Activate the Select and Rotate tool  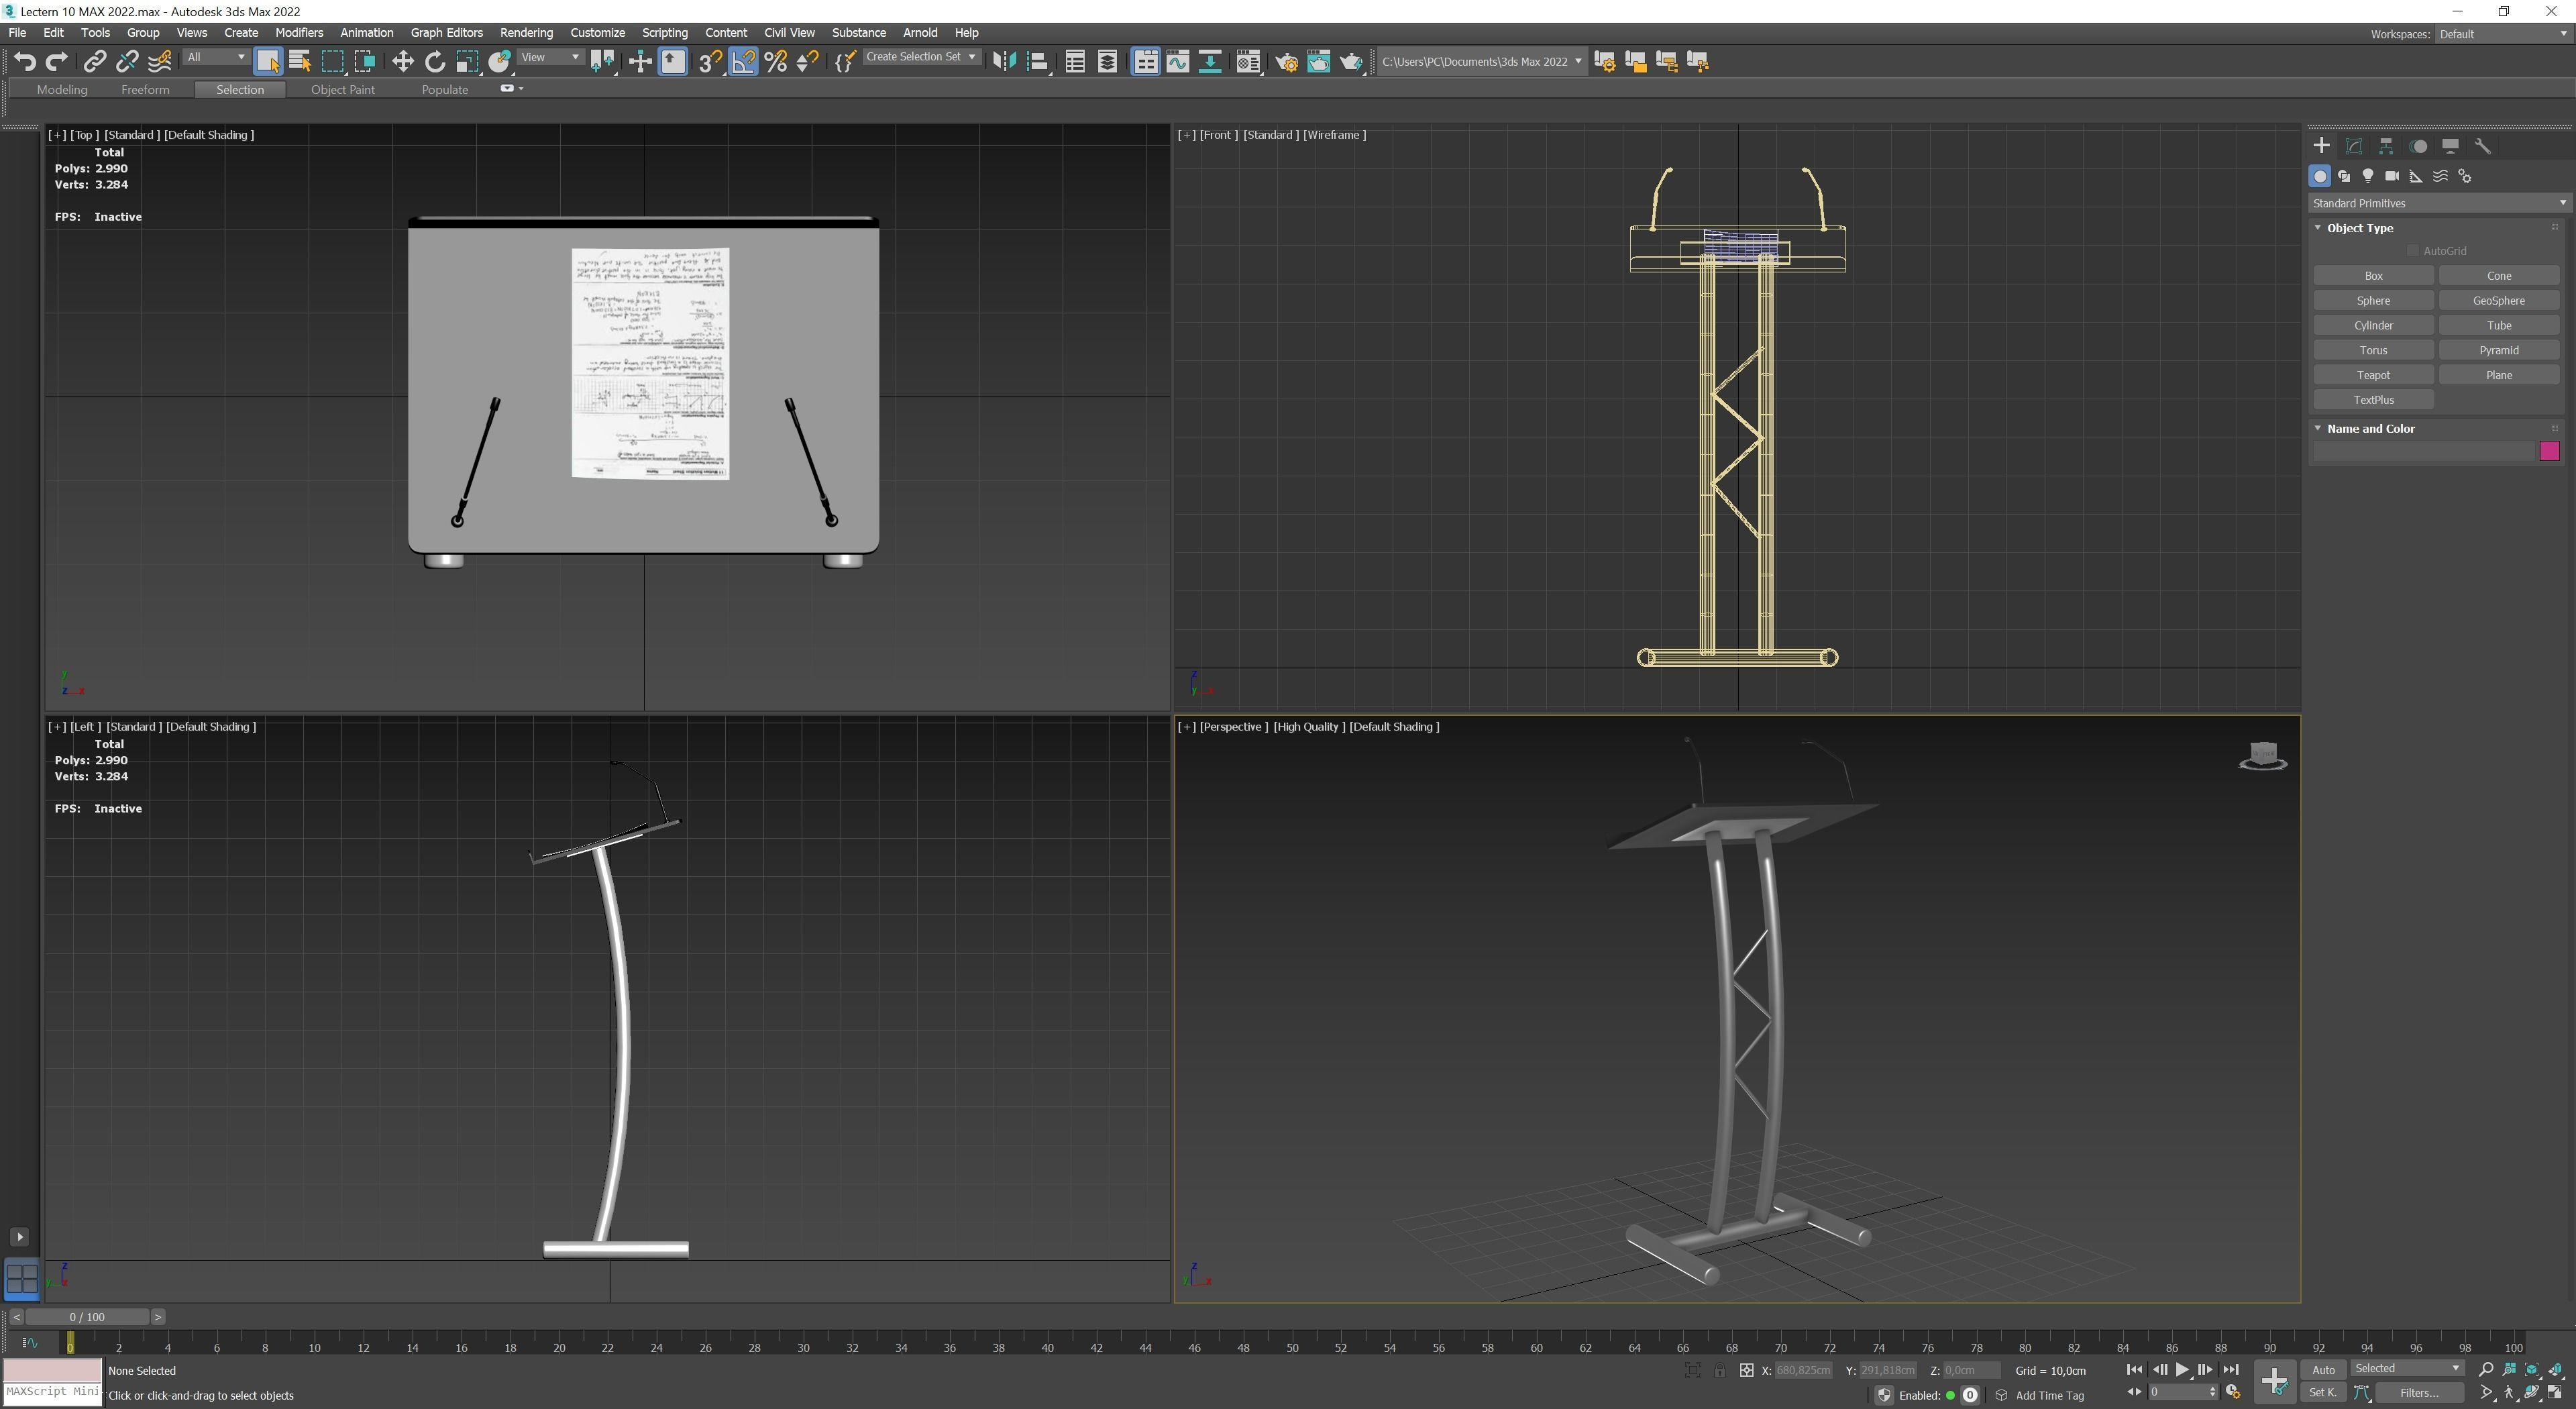[x=434, y=62]
